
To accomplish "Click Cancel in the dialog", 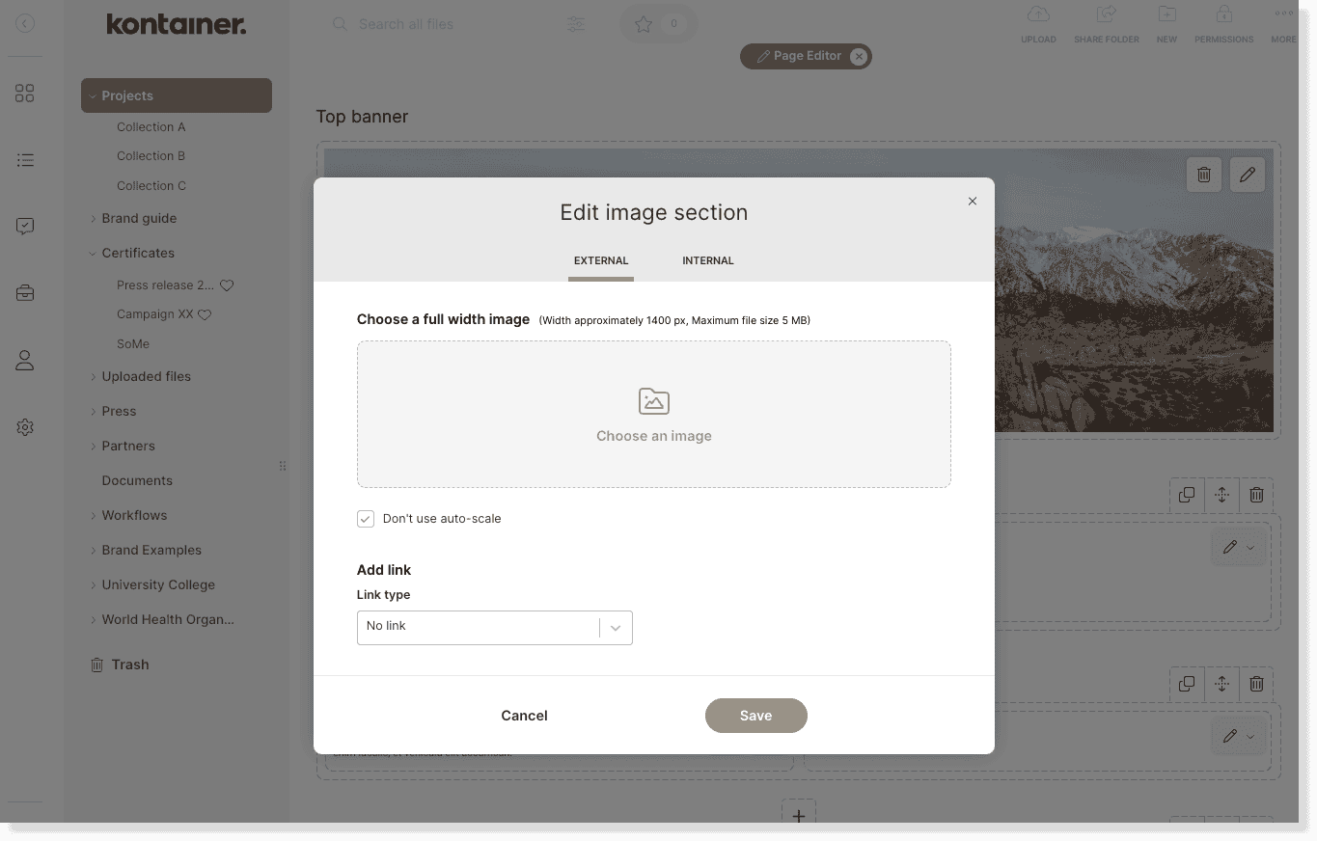I will [524, 716].
